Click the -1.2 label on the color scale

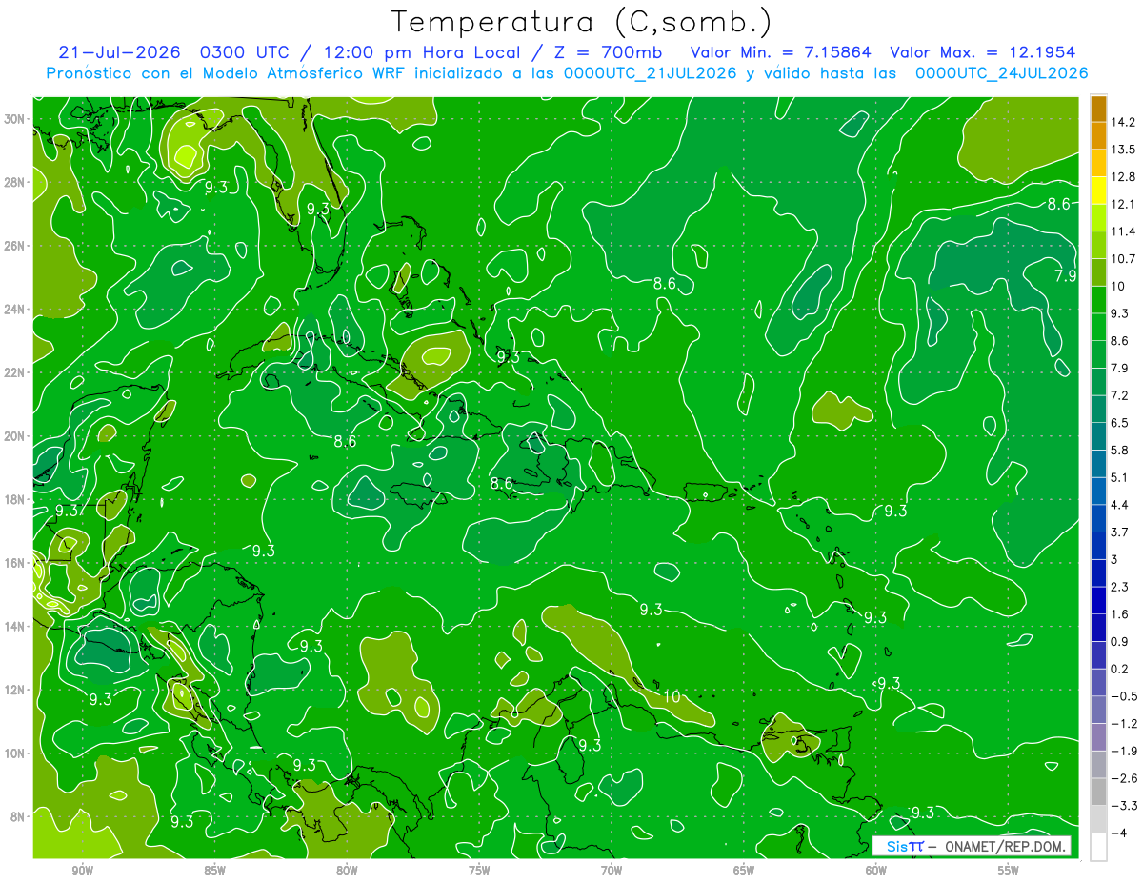[x=1123, y=724]
